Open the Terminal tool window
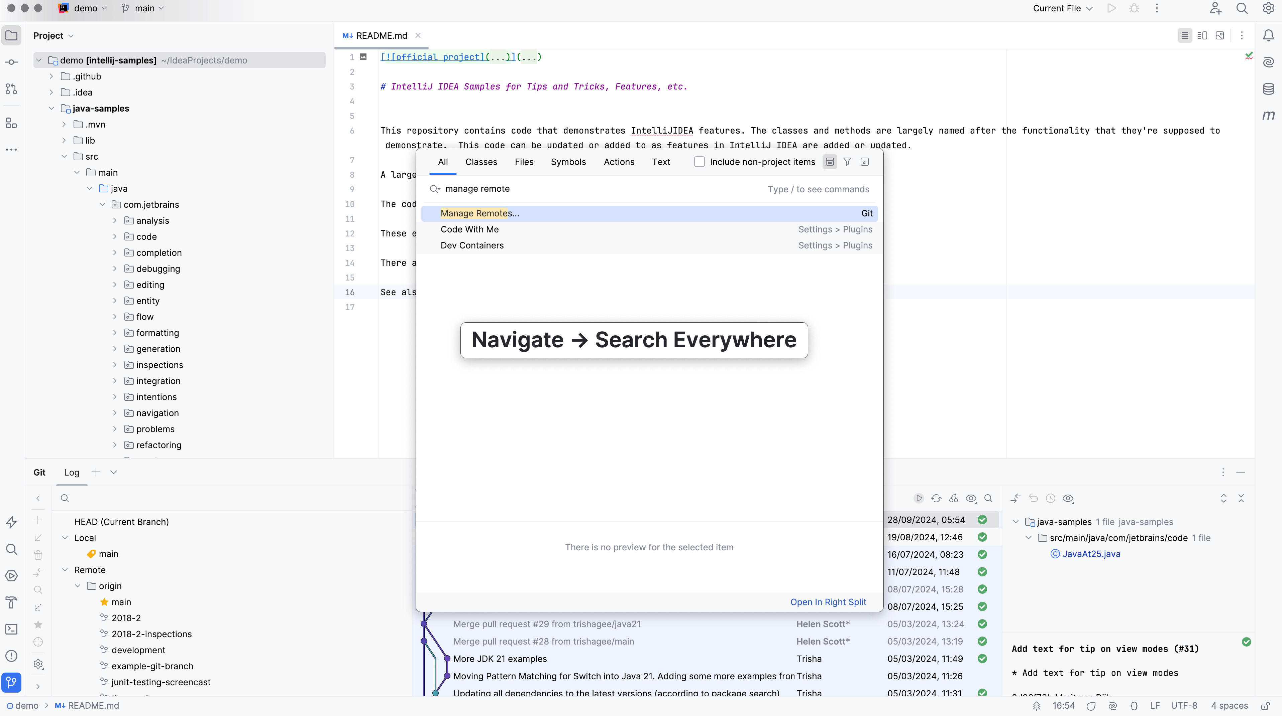The height and width of the screenshot is (716, 1282). pos(11,629)
